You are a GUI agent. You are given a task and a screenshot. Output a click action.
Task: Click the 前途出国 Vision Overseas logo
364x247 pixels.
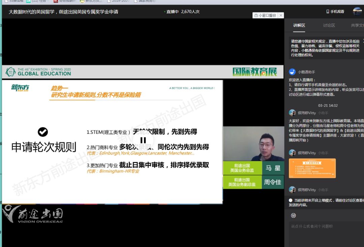coord(33,214)
